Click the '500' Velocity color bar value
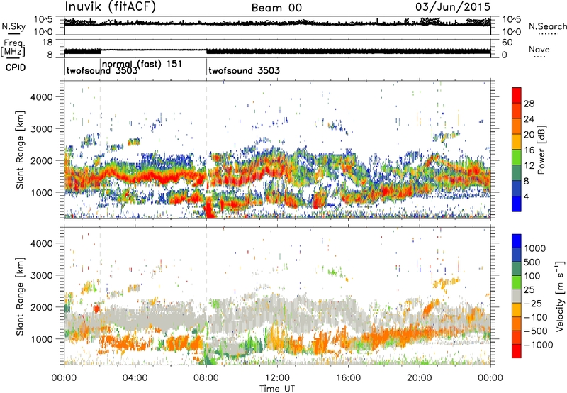Screen dimensions: 567x393 click(534, 262)
